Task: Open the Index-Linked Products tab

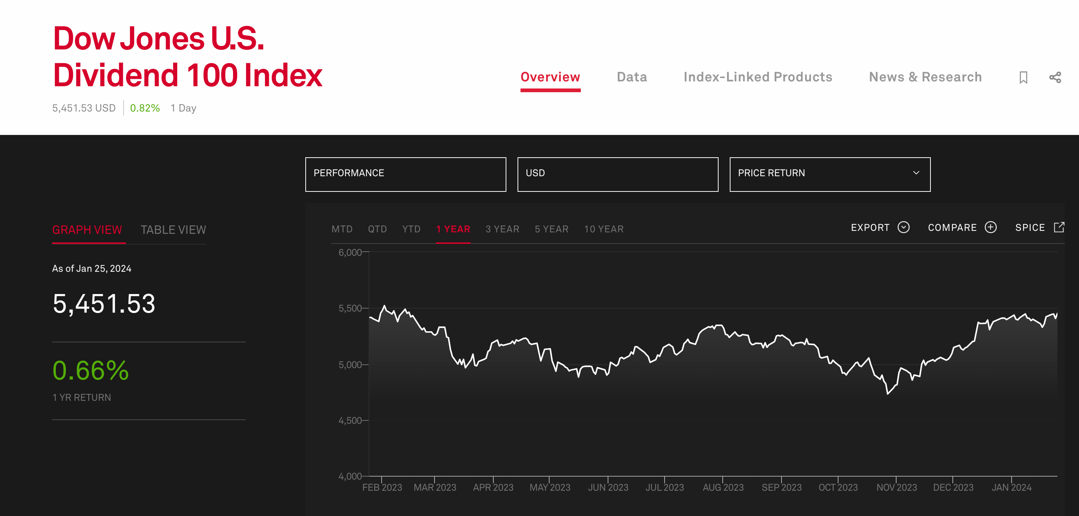Action: pyautogui.click(x=758, y=77)
